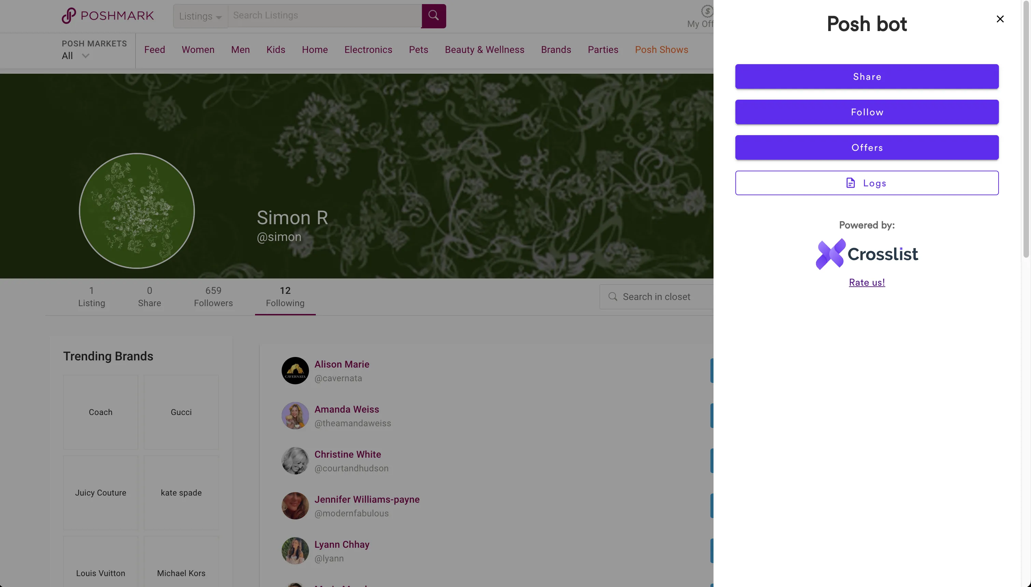Screen dimensions: 1031x587
Task: Select the Juicy Couture brand tile
Action: click(100, 493)
